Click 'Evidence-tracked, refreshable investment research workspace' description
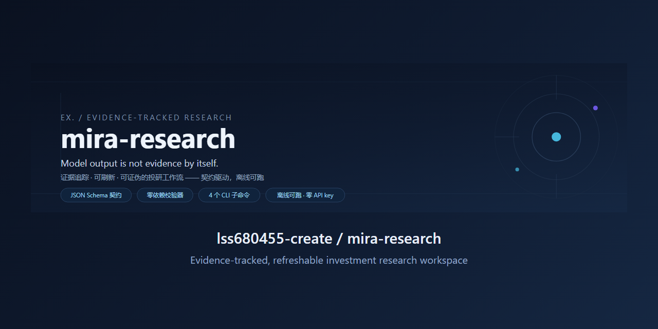 point(329,260)
